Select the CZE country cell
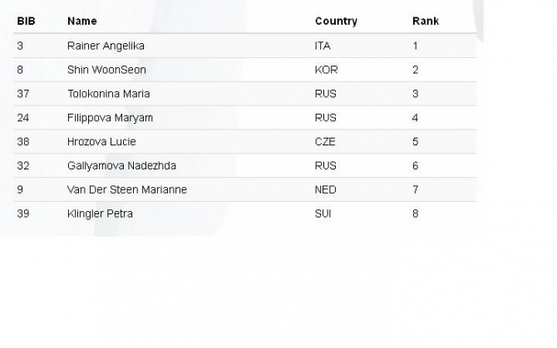Screen dimensions: 557x348 [325, 142]
